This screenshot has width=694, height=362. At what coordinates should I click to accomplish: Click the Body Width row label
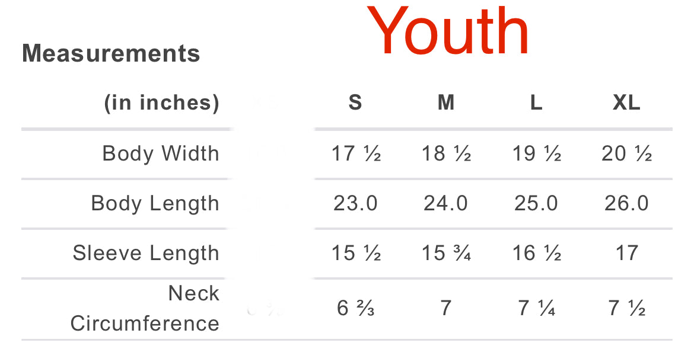coord(161,153)
